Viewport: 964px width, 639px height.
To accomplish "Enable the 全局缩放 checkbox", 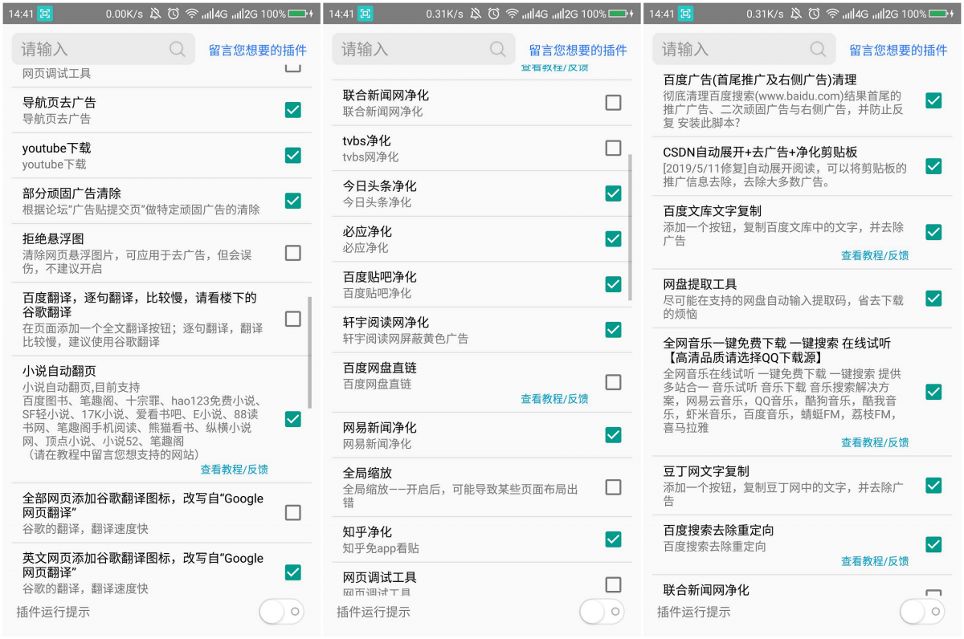I will point(613,487).
